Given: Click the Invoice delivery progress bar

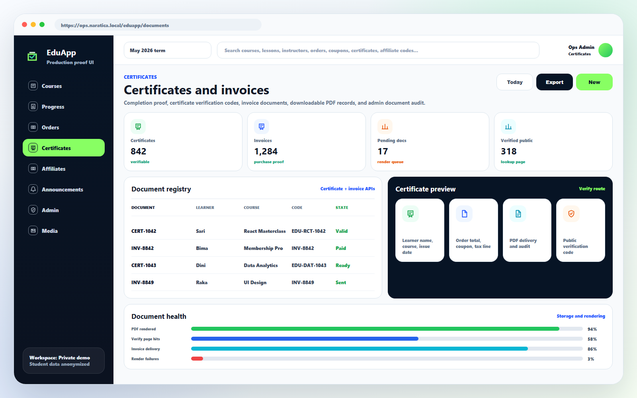Looking at the screenshot, I should (x=387, y=349).
